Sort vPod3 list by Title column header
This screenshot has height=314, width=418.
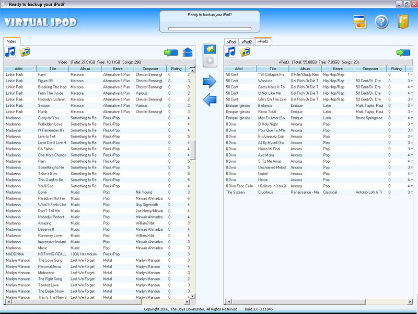(273, 69)
